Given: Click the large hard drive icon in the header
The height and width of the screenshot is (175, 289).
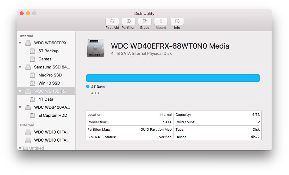Looking at the screenshot, I should point(96,48).
